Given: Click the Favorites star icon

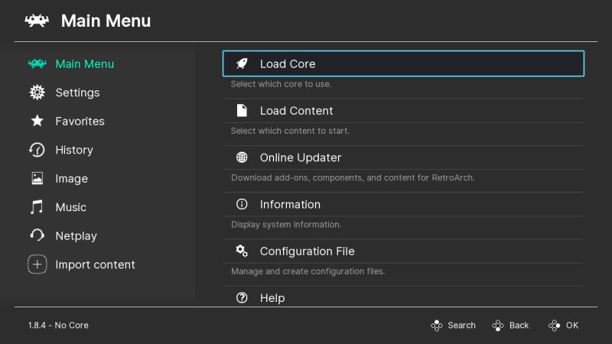Looking at the screenshot, I should tap(37, 121).
